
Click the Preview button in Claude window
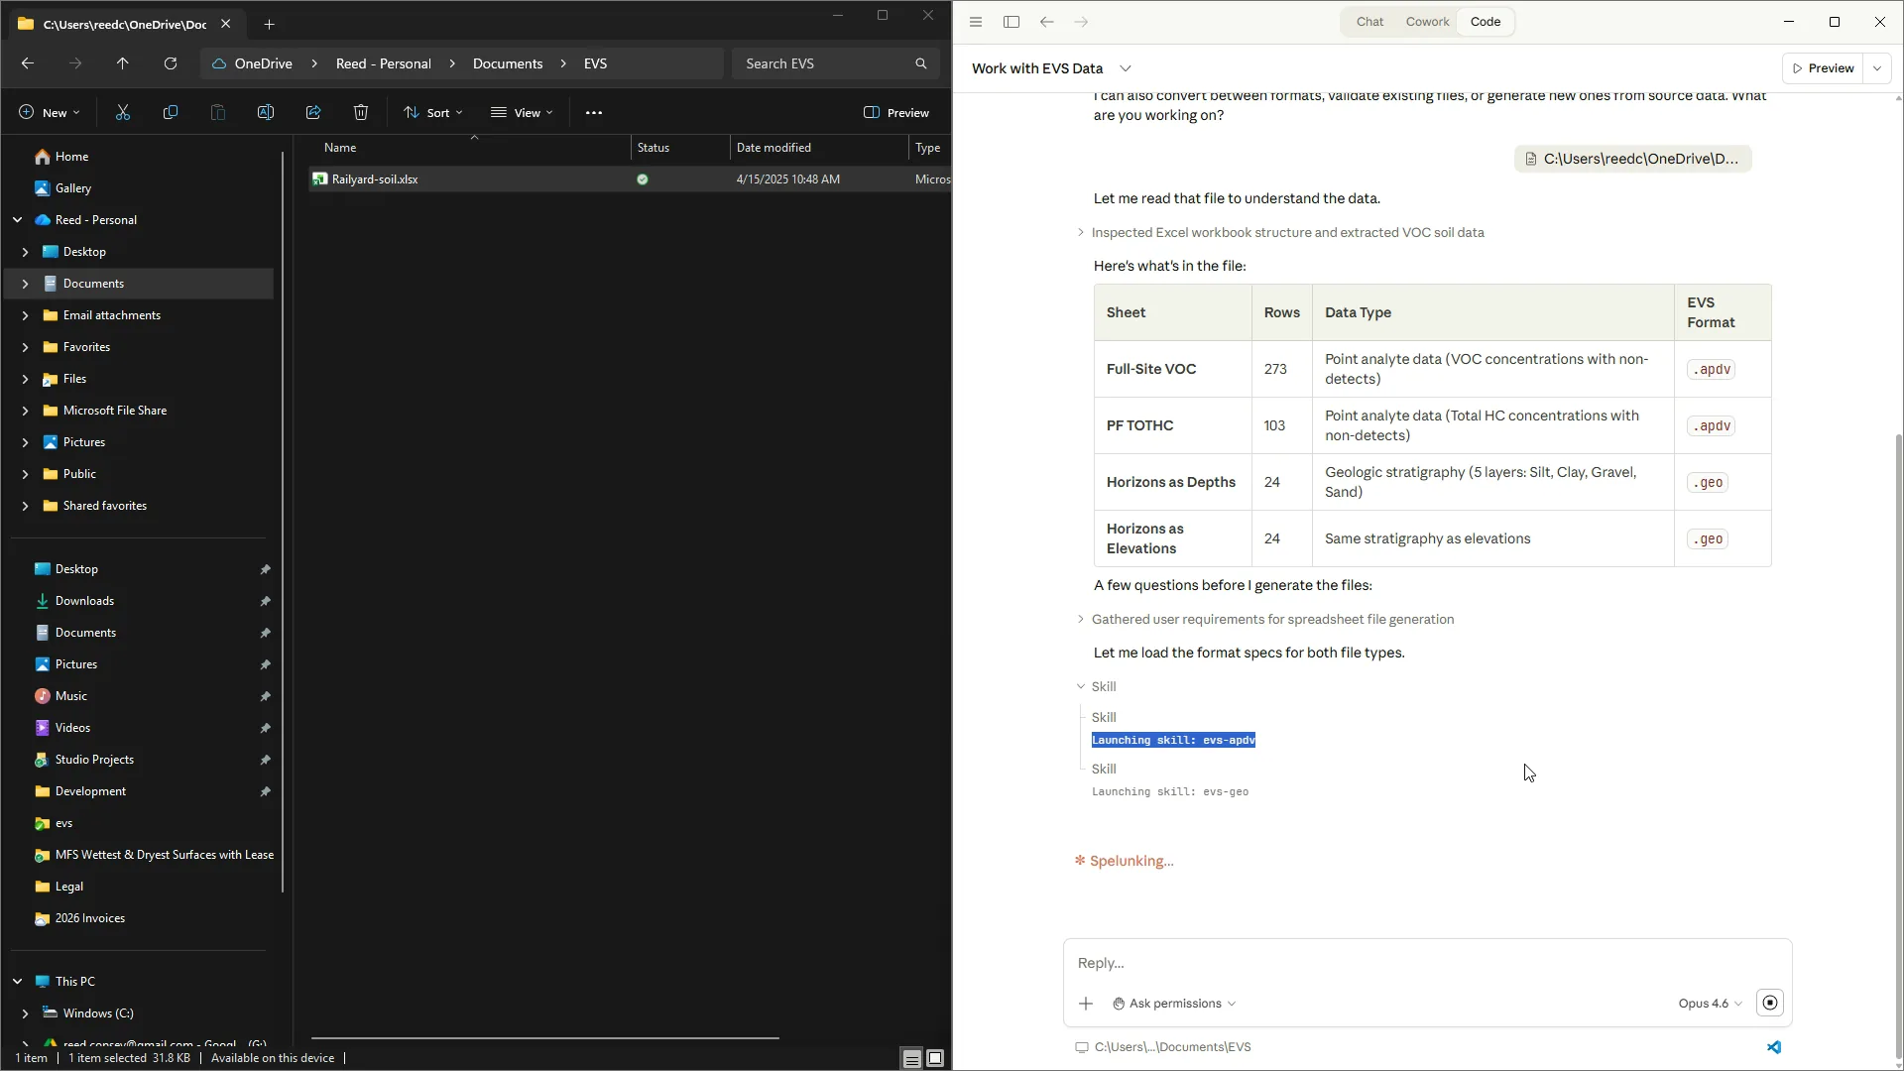click(x=1823, y=68)
